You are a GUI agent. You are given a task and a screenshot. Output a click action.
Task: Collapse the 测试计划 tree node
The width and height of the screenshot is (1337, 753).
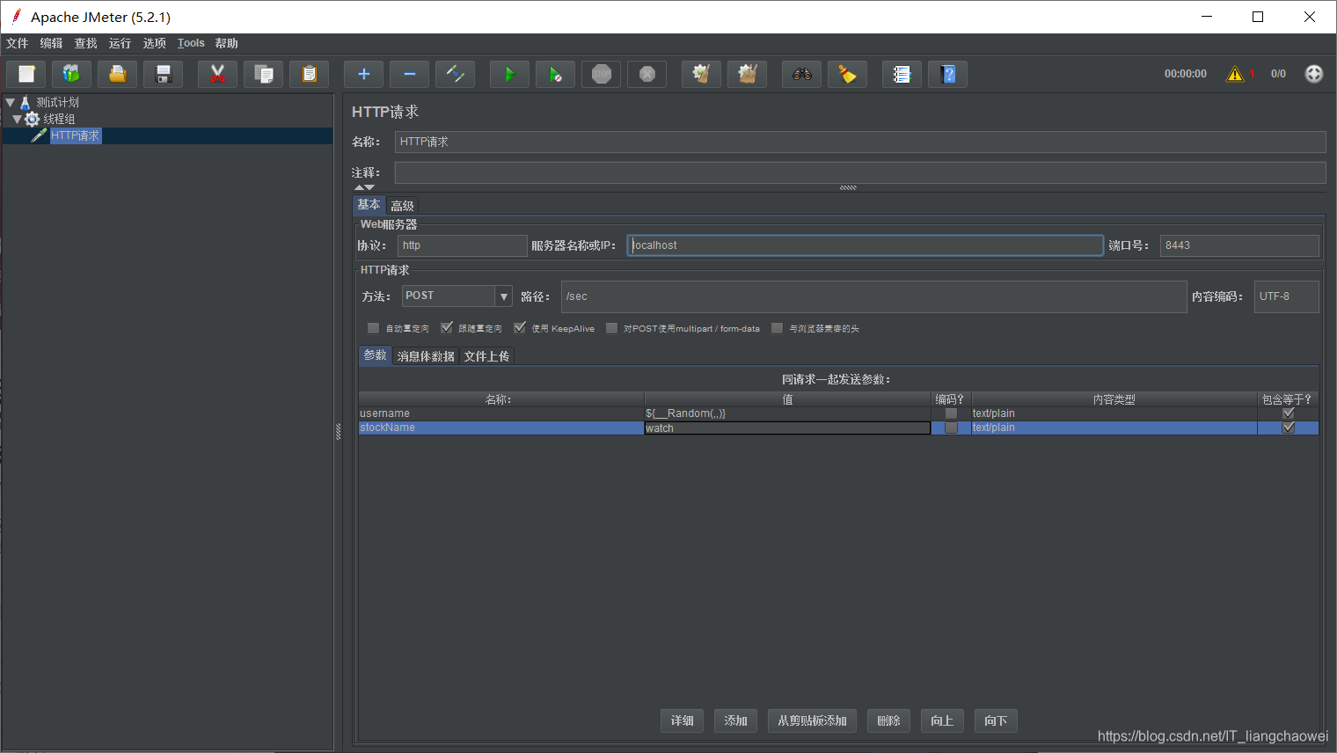11,102
